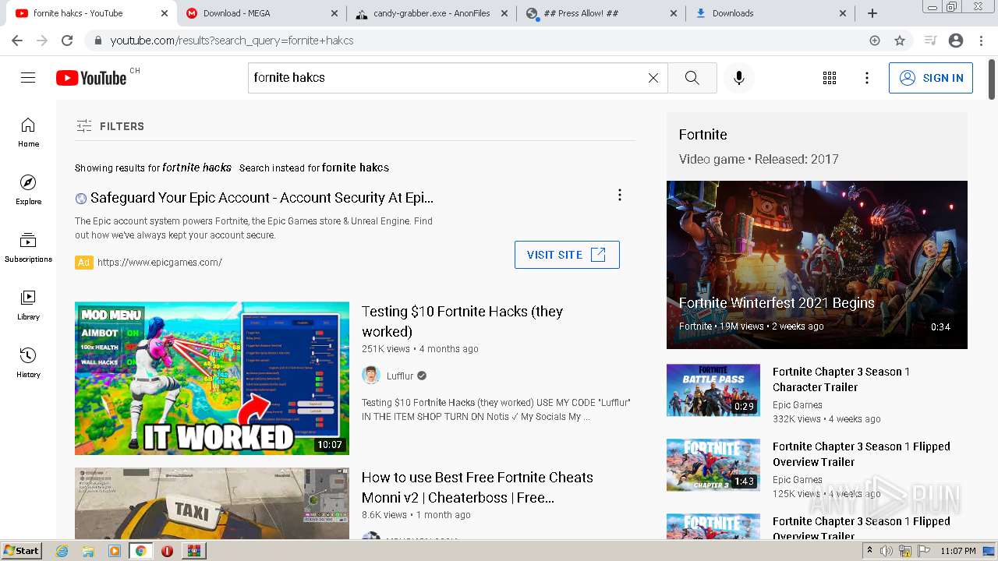Open Safeguard Your Epic Account ad title
This screenshot has width=998, height=561.
[x=262, y=198]
